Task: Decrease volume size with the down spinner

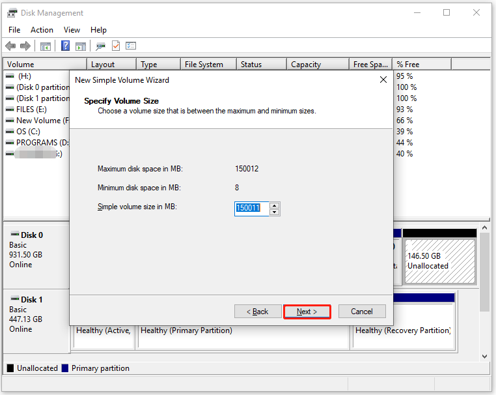Action: point(275,212)
